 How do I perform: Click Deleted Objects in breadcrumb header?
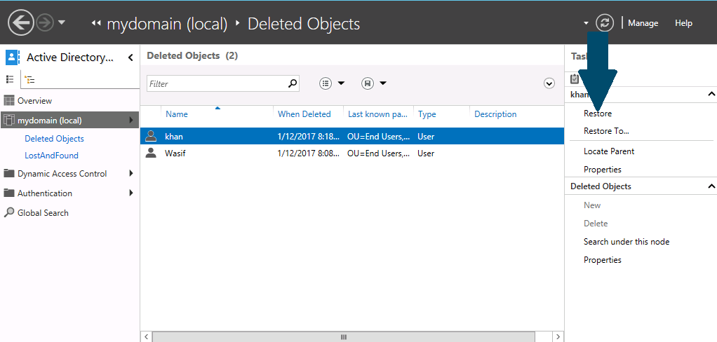point(304,24)
